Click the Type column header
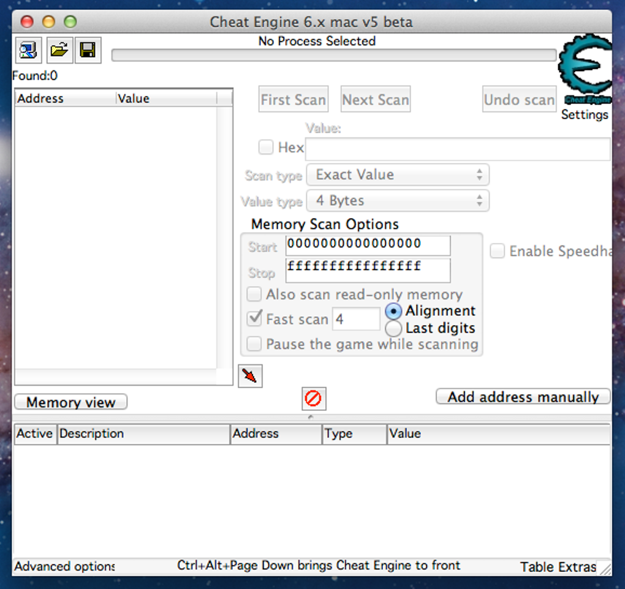 [355, 433]
